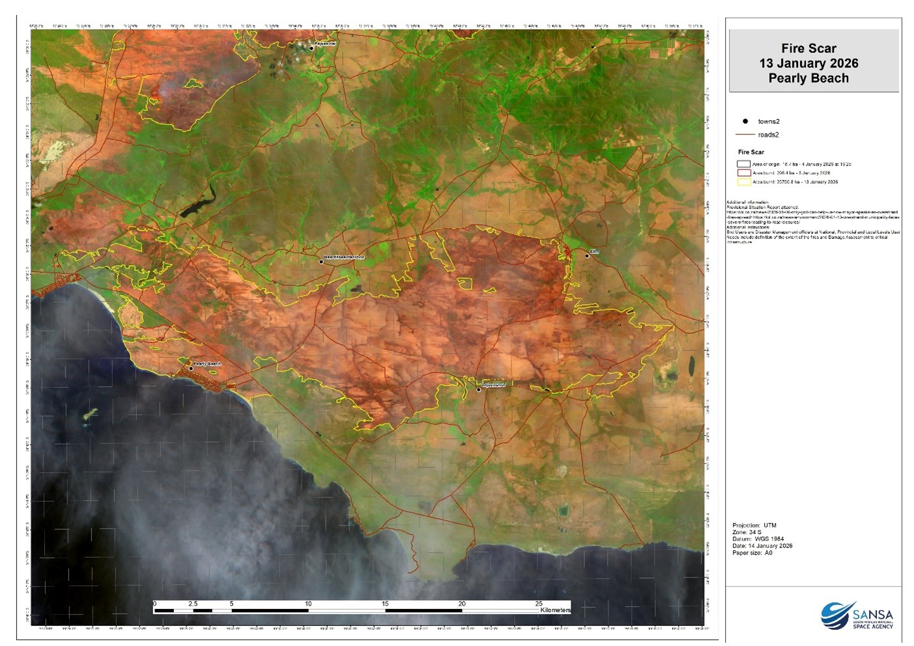Click the 'Paper size: A0' line

point(752,553)
